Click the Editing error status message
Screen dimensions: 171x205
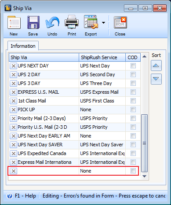coord(104,196)
